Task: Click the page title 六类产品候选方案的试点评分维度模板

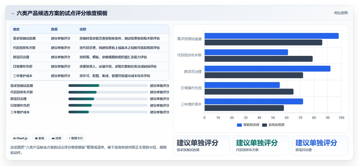Action: pyautogui.click(x=62, y=13)
